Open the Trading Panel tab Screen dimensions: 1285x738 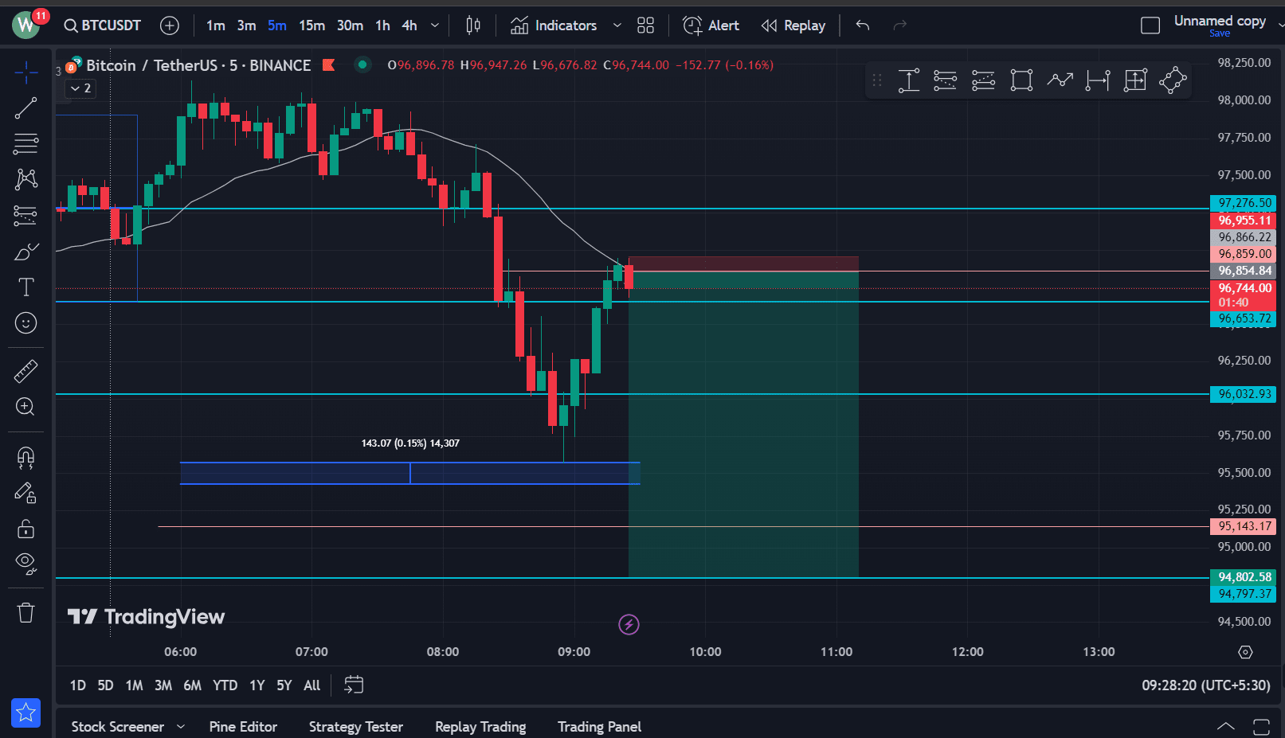tap(599, 726)
